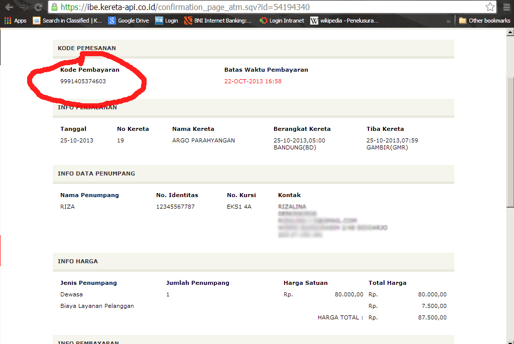Open the Chrome menu hamburger icon
Screen dimensions: 514x344
point(507,7)
